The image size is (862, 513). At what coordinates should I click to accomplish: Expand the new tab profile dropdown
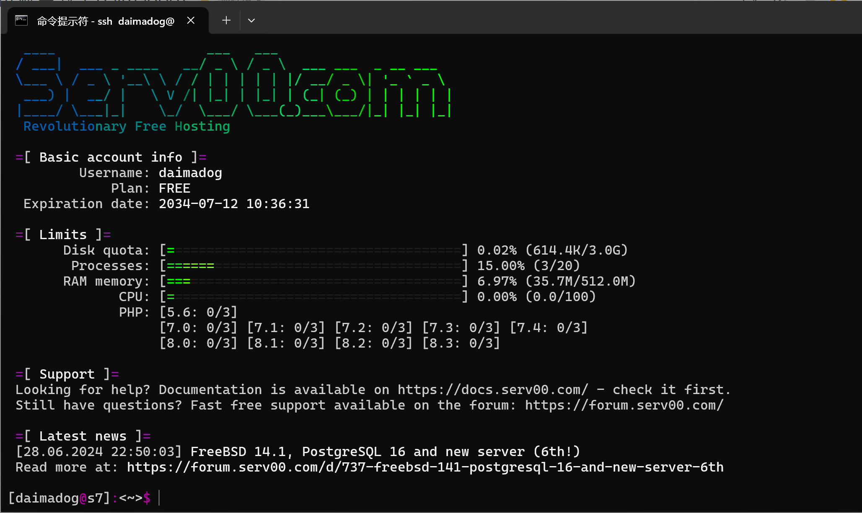[x=251, y=21]
